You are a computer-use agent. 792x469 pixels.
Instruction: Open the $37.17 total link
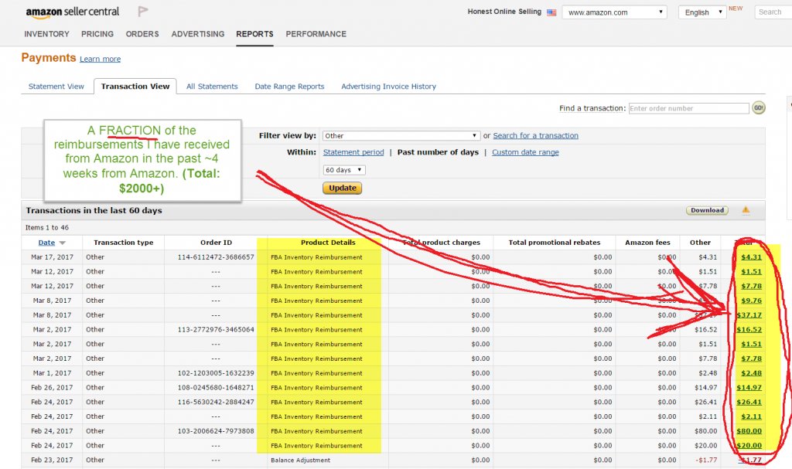click(749, 315)
